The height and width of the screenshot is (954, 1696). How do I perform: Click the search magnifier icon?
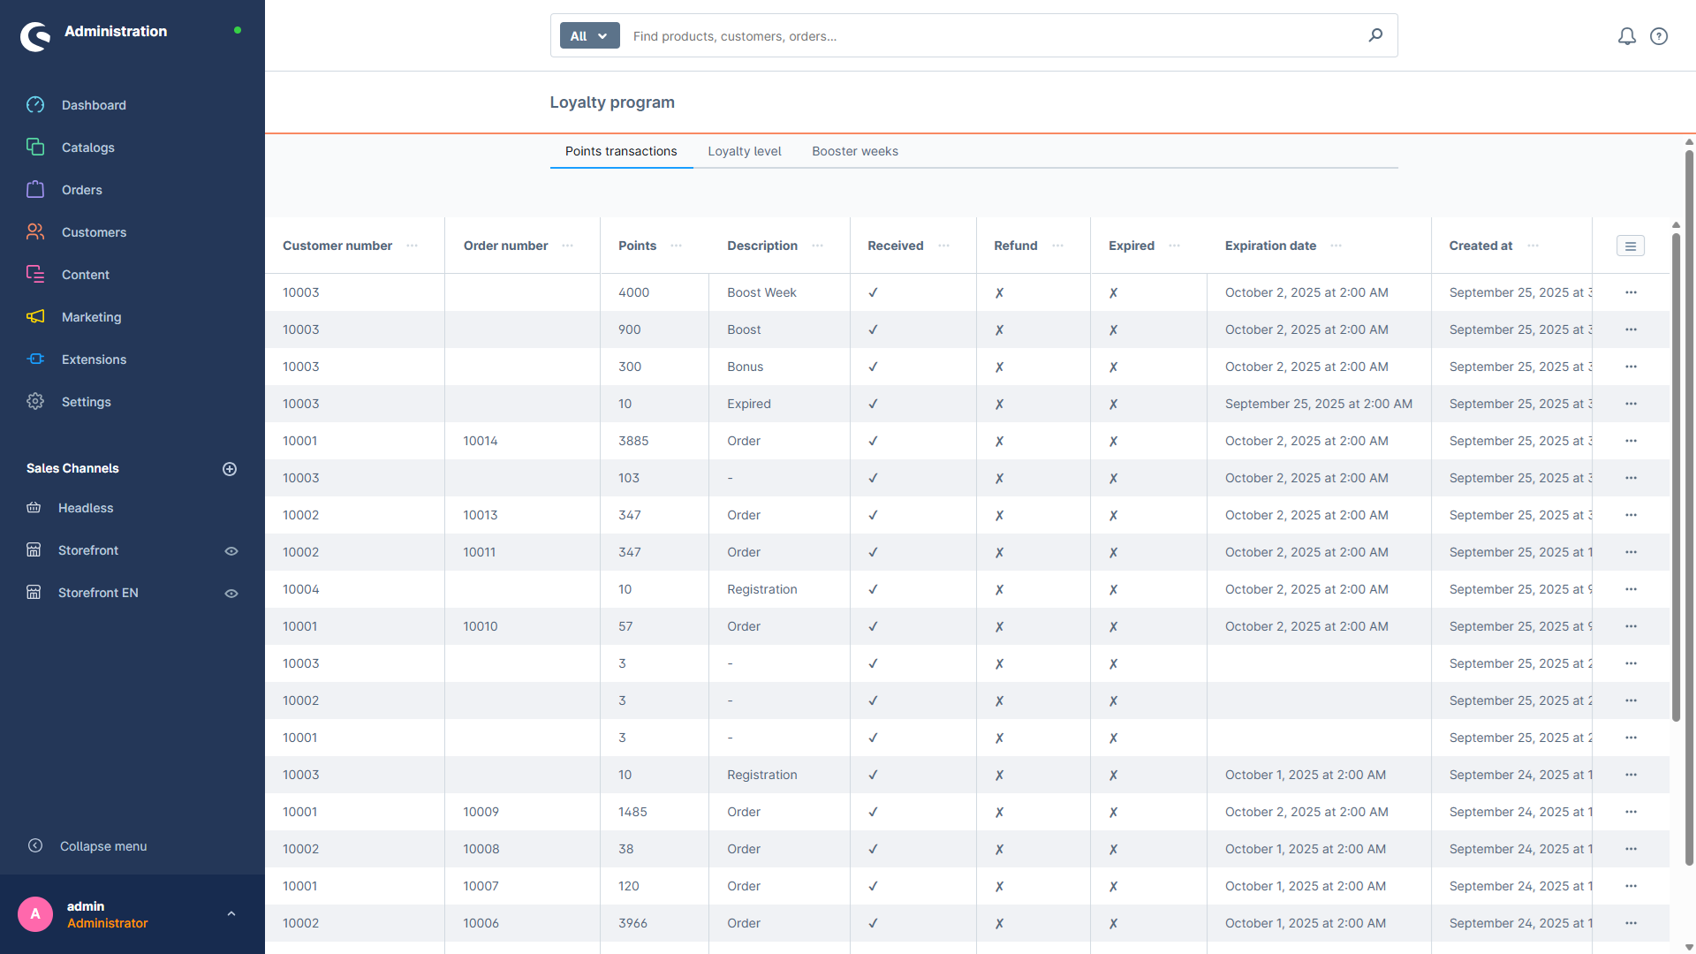(x=1375, y=35)
